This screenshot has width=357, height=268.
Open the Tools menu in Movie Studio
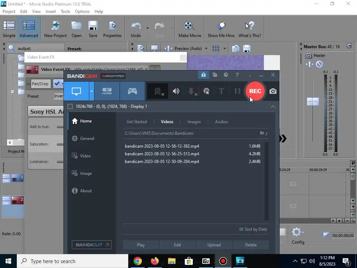click(x=65, y=12)
